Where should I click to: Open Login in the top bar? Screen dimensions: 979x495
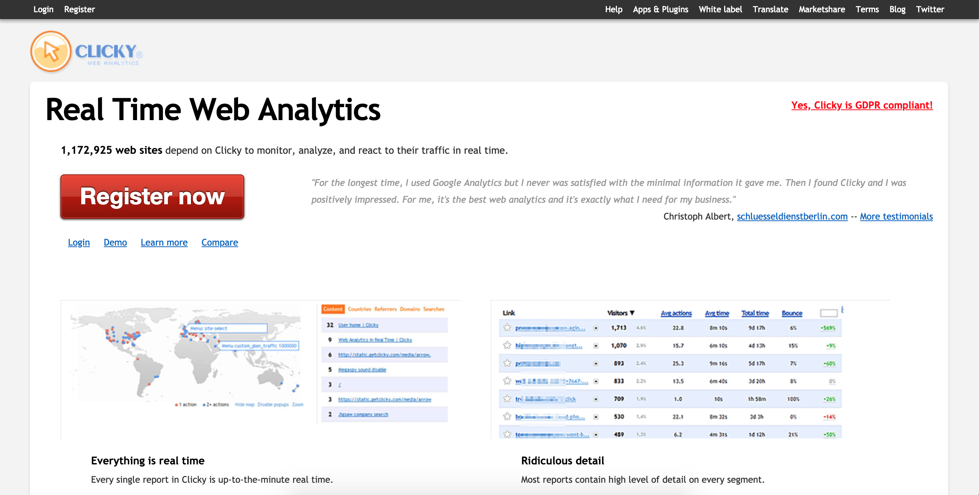(43, 9)
